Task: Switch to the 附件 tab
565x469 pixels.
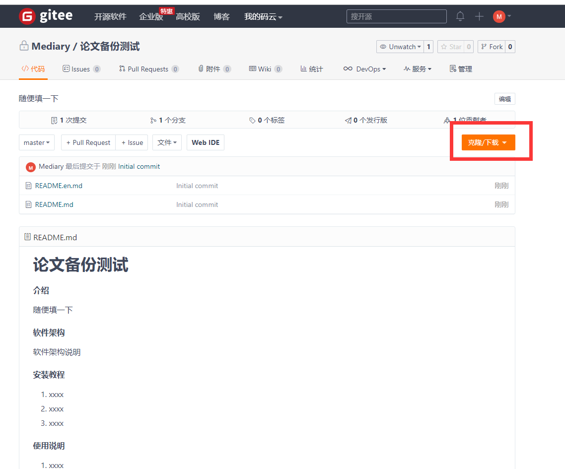Action: coord(214,69)
